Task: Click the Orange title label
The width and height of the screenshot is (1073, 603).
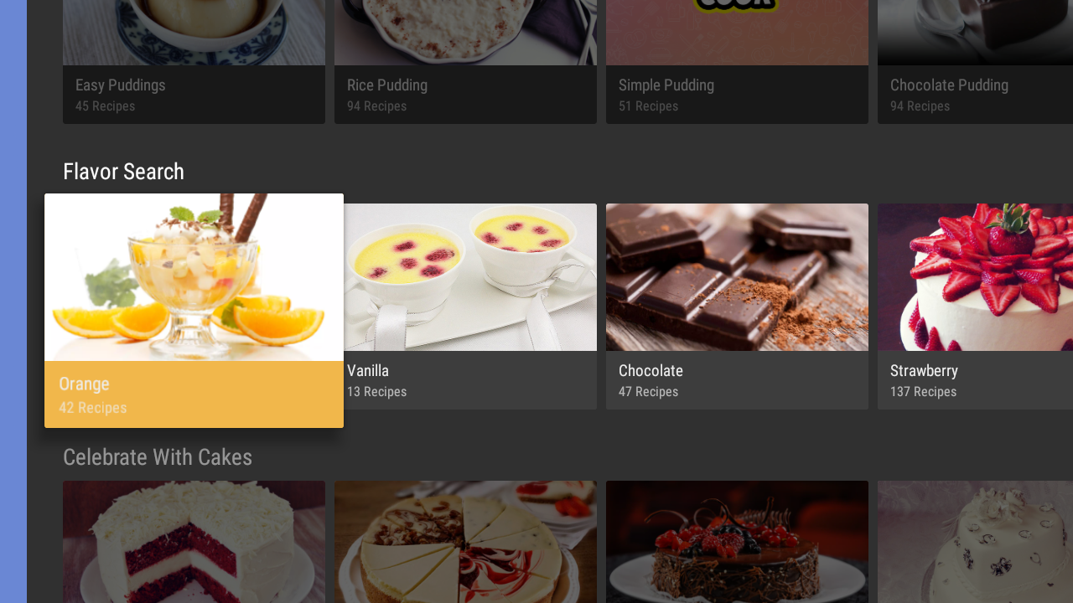Action: click(x=84, y=384)
